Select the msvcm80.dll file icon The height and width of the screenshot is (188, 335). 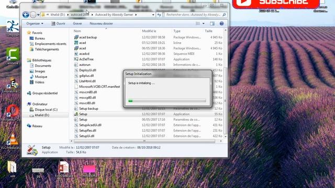(x=76, y=92)
